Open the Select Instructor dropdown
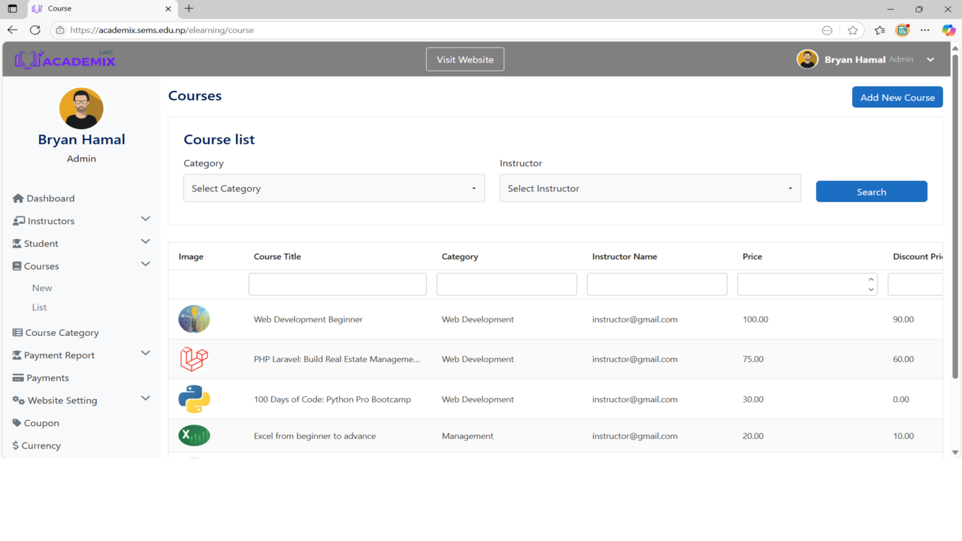 pos(649,189)
